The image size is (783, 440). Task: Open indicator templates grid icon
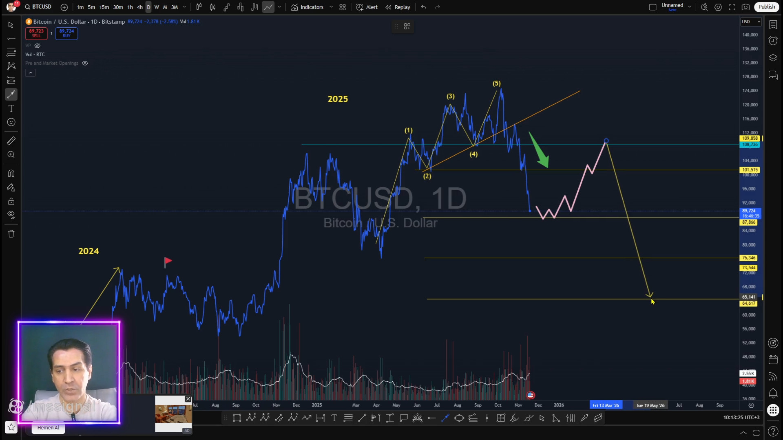pyautogui.click(x=343, y=7)
